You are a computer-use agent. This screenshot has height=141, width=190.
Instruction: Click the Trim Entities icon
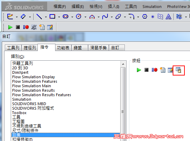pyautogui.click(x=179, y=17)
